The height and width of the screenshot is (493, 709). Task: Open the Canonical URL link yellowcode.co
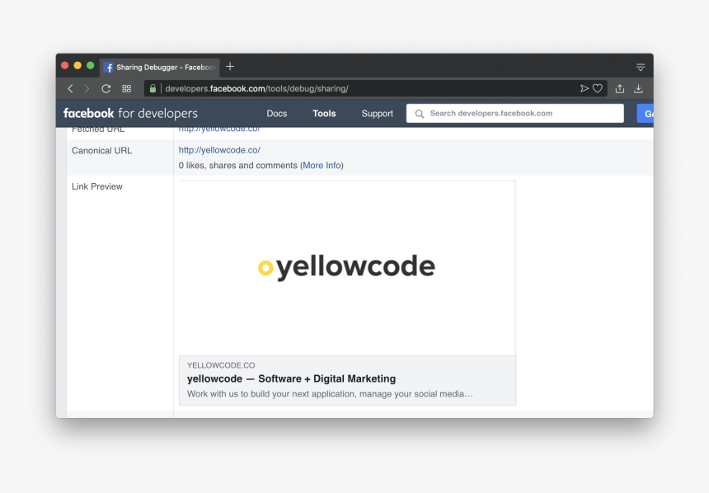click(x=219, y=150)
